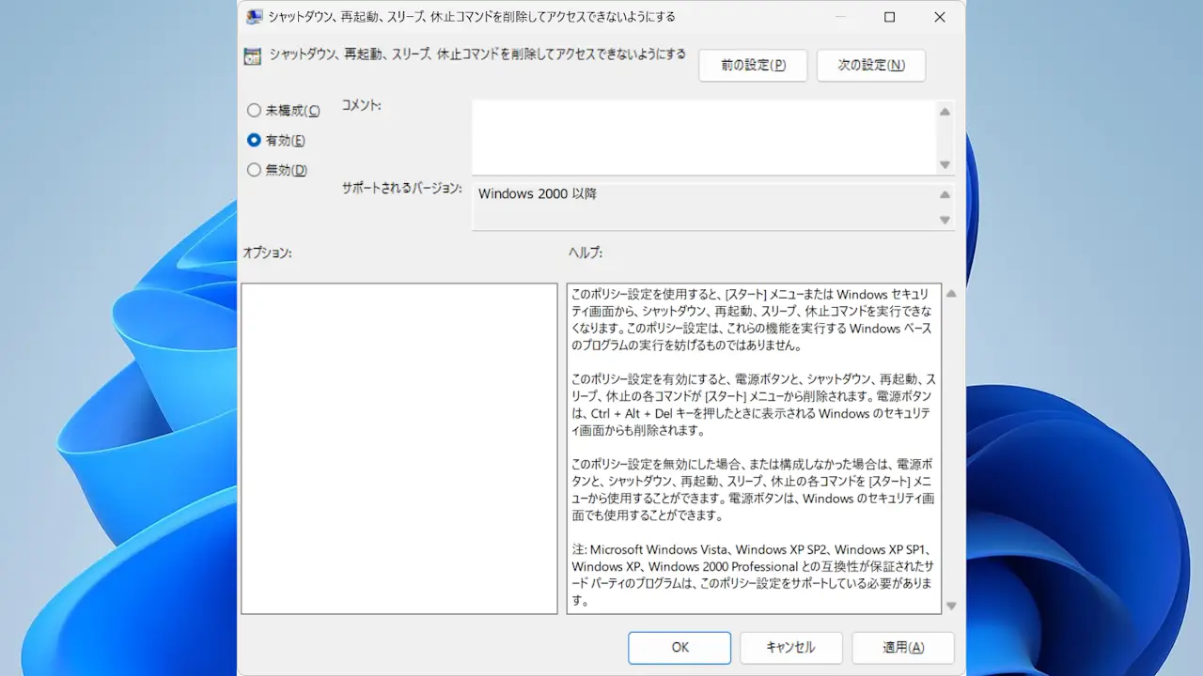
Task: Go to 前の設定 policy
Action: coord(753,66)
